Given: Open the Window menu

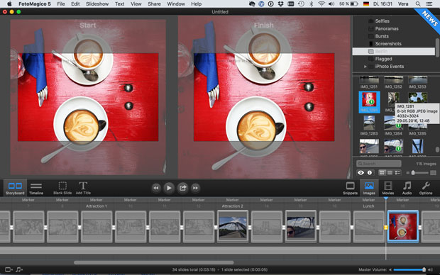Looking at the screenshot, I should point(176,4).
